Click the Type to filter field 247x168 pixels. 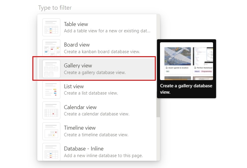[55, 8]
